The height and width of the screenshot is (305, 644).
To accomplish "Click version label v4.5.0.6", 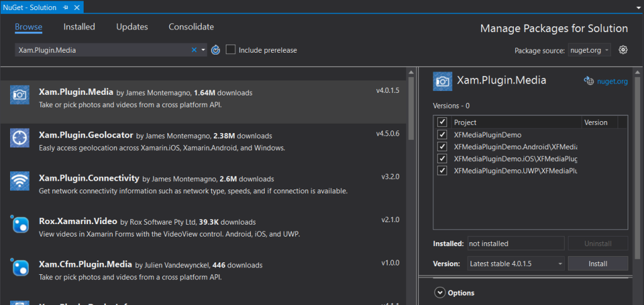I will pyautogui.click(x=387, y=134).
